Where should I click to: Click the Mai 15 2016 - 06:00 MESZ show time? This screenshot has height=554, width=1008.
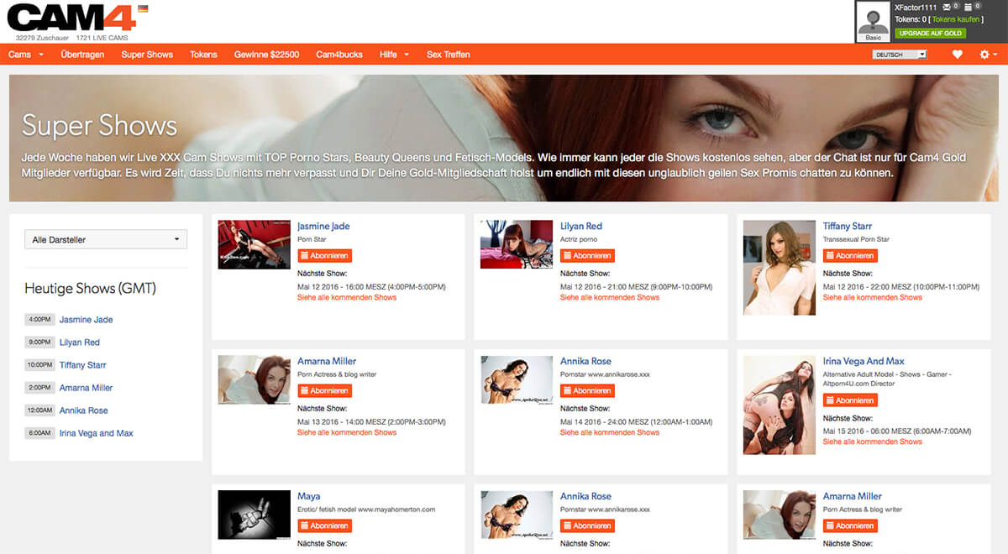(897, 431)
